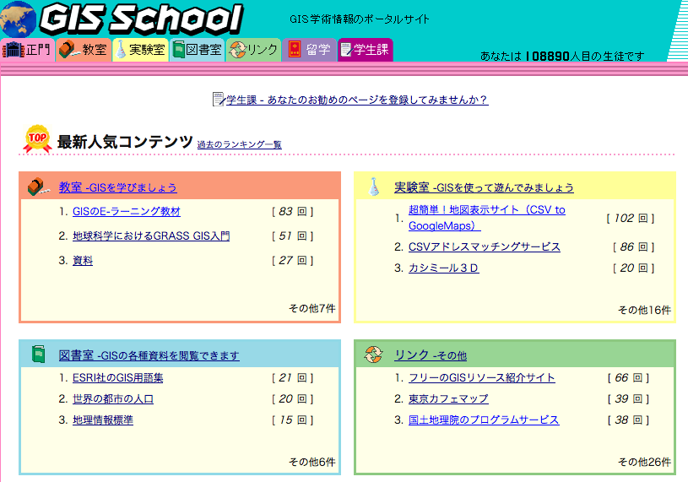Click the 66 回 view count
Viewport: 688px width, 482px height.
point(628,377)
